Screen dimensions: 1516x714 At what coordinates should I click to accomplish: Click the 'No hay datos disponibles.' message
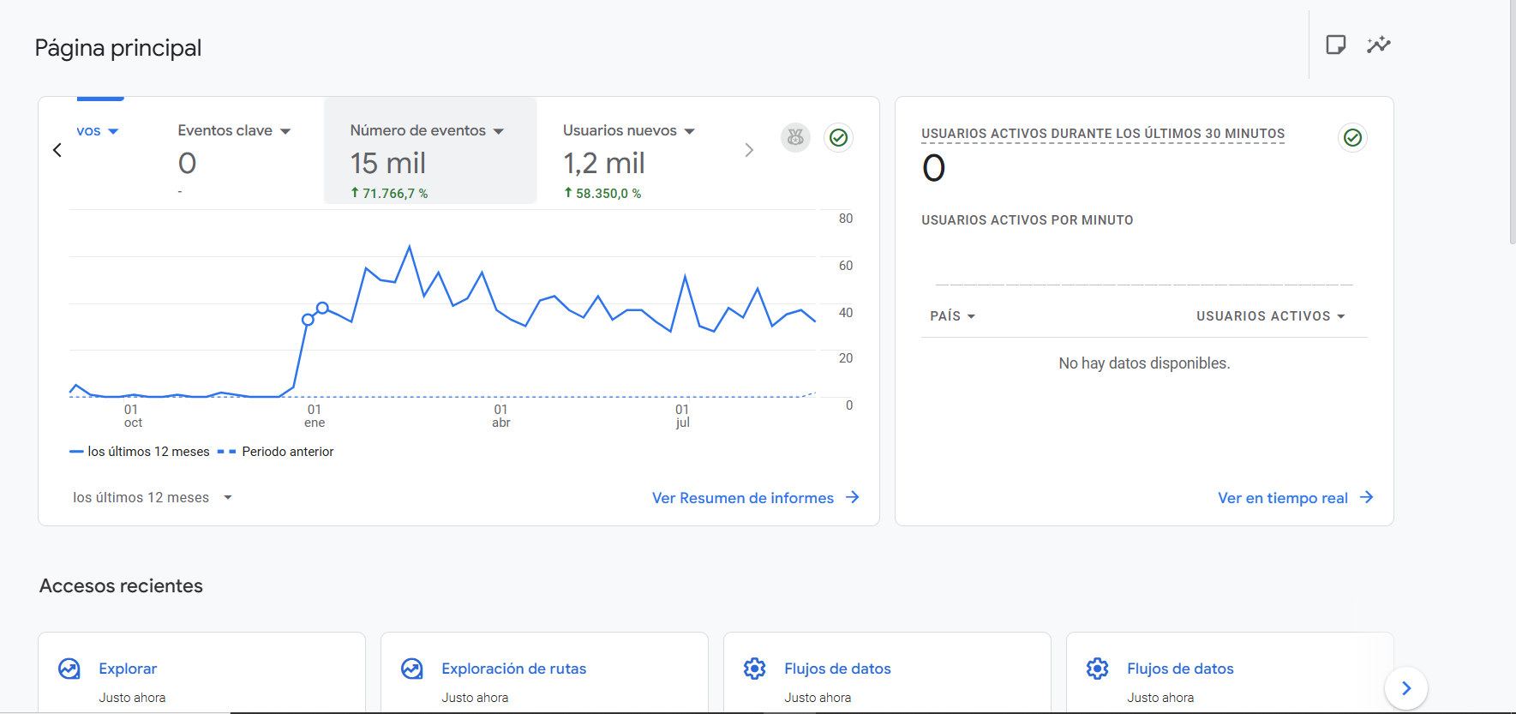[1144, 363]
